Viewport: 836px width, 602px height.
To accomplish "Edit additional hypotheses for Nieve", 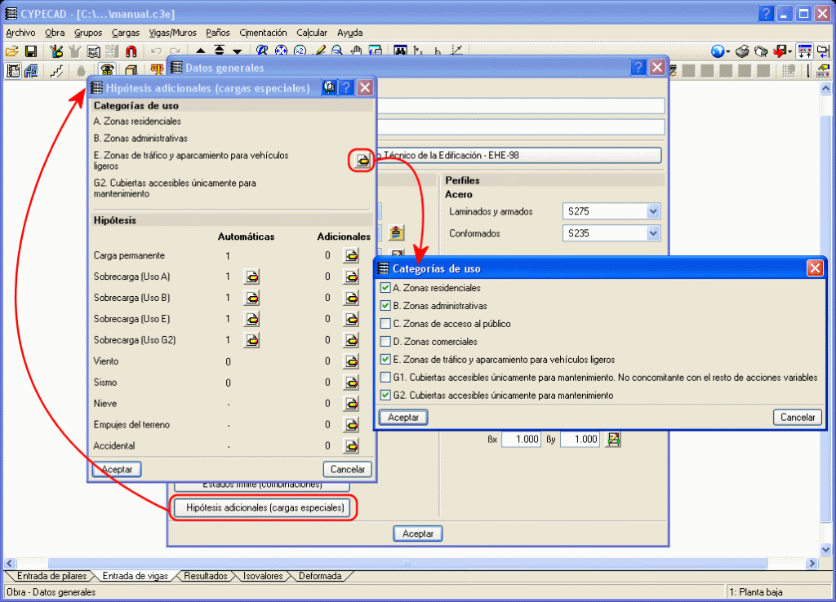I will [x=351, y=404].
